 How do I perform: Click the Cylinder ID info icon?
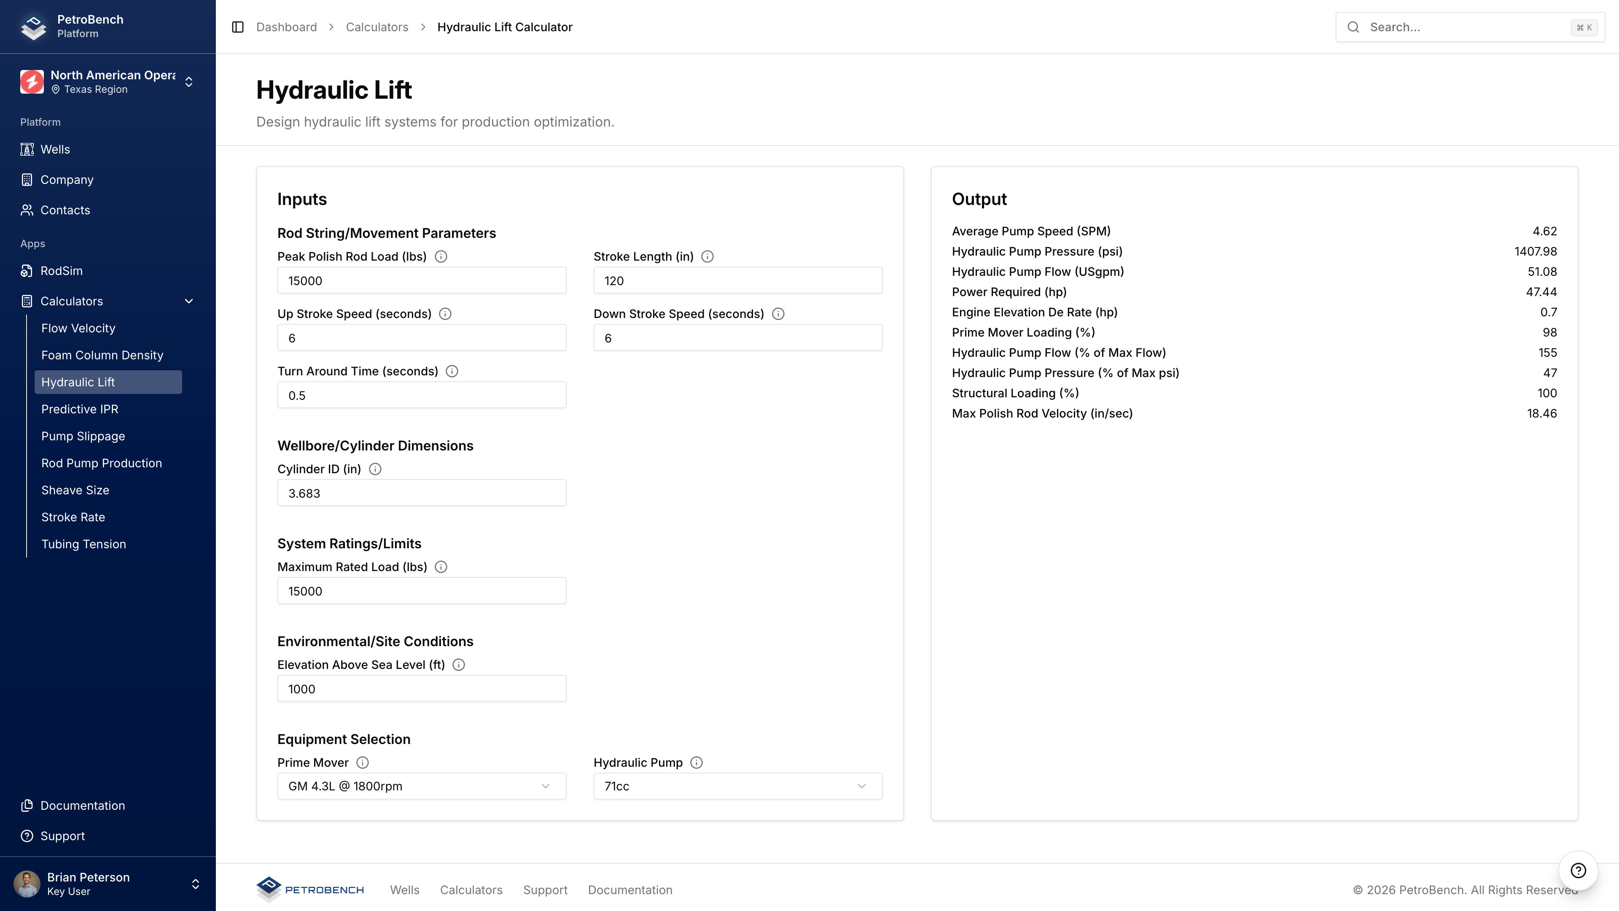375,469
